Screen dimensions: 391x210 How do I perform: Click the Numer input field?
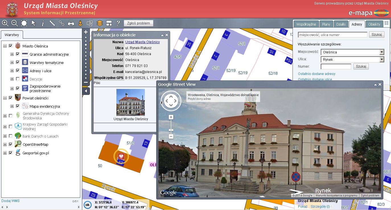336,66
